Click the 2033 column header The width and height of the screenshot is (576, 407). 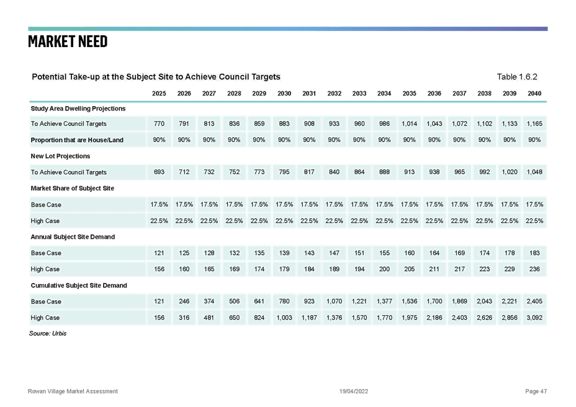coord(359,93)
